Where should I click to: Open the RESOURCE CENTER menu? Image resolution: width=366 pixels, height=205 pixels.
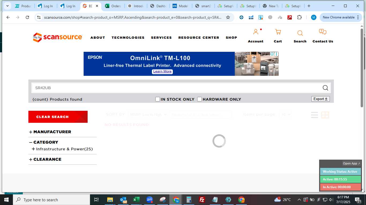pos(199,38)
